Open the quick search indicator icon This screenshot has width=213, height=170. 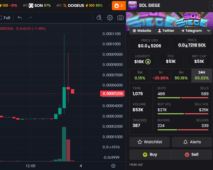click(99, 18)
